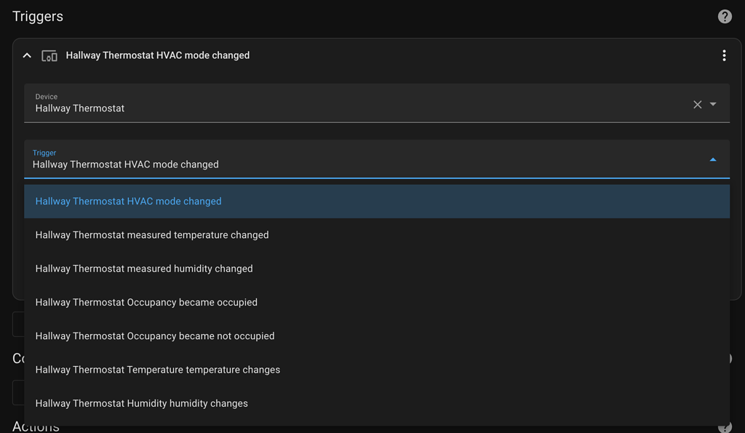The image size is (745, 433).
Task: Click the trigger card header title
Action: pos(158,55)
